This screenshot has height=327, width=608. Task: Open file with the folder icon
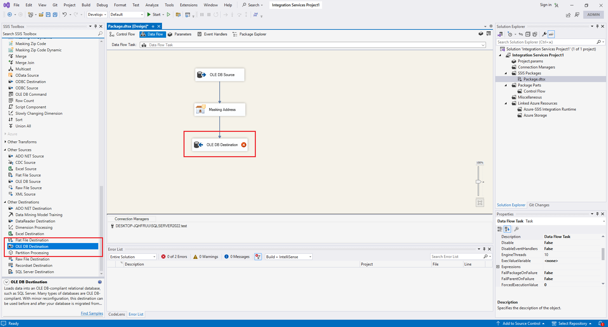(x=41, y=15)
